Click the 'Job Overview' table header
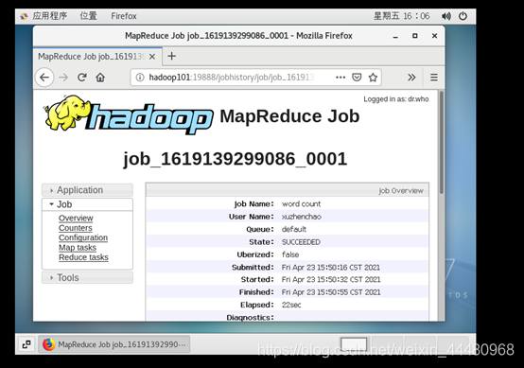This screenshot has height=368, width=524. (401, 191)
